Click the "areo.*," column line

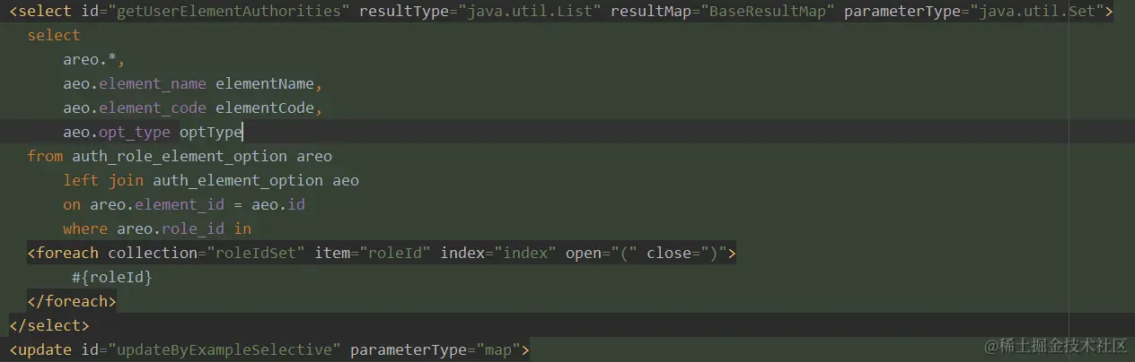coord(94,59)
